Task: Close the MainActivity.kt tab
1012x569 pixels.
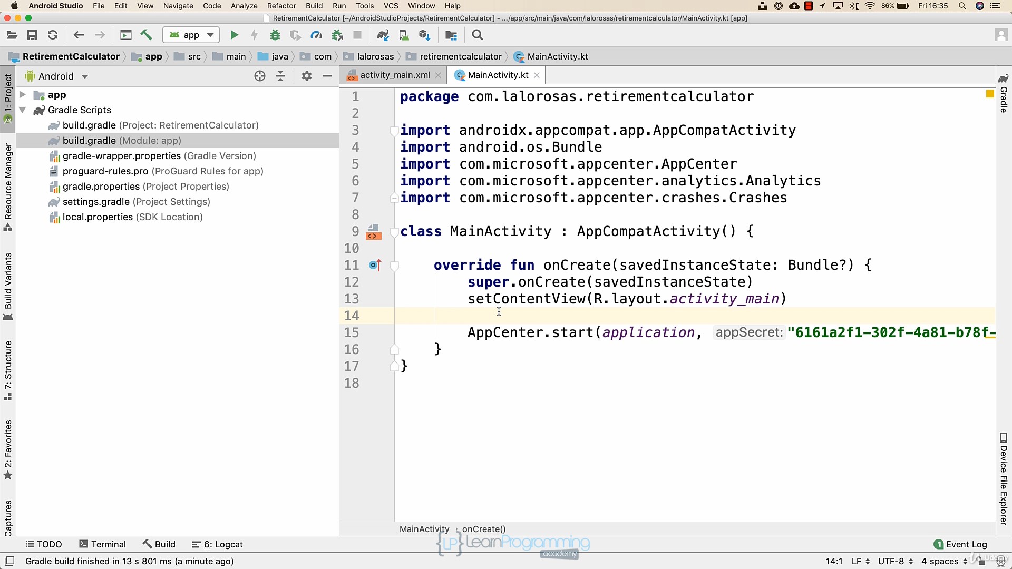Action: point(537,75)
